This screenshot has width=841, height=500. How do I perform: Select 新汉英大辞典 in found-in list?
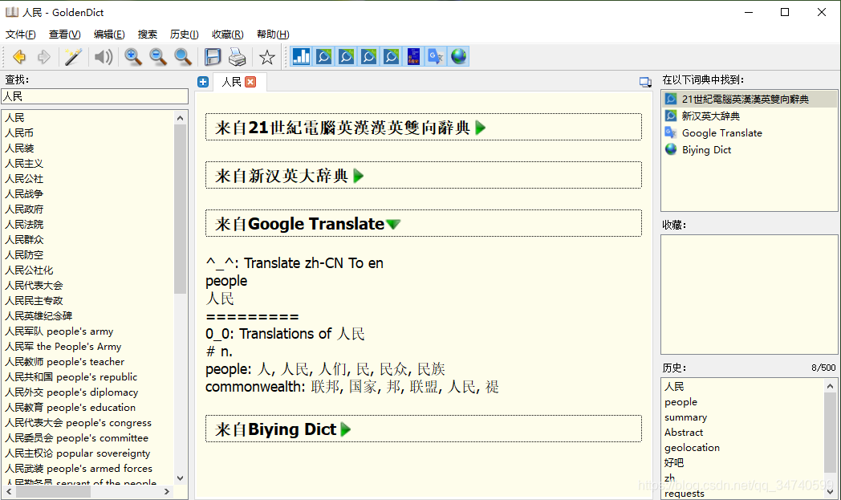click(x=749, y=116)
